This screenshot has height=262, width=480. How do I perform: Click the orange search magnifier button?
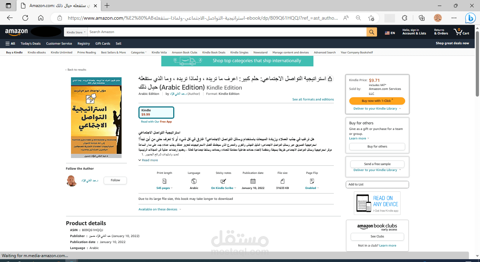372,32
